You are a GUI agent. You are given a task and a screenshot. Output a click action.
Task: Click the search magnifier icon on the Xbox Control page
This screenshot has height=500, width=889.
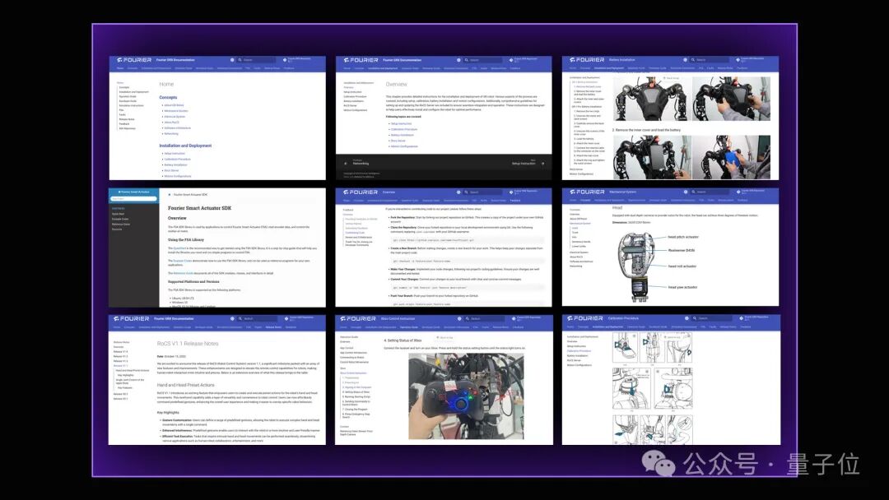tap(468, 319)
